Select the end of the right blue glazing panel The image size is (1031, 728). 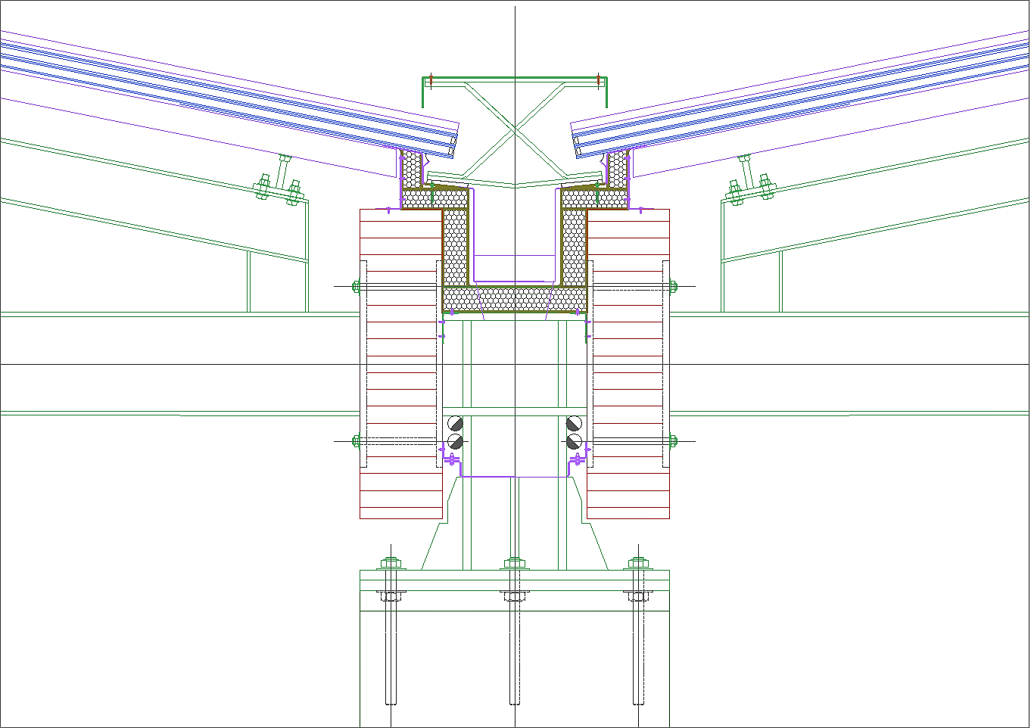pos(578,142)
